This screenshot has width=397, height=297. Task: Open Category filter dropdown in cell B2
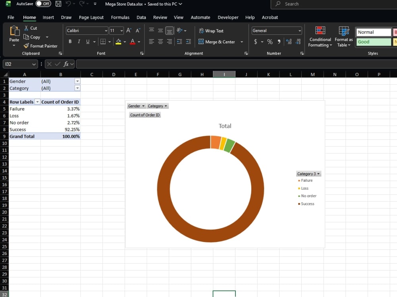(x=77, y=88)
